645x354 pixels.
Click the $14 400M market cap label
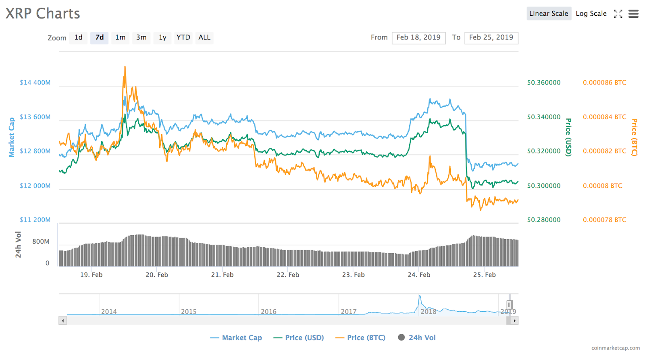click(x=35, y=83)
